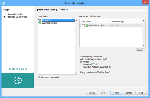Open Help for this wizard
This screenshot has width=150, height=98.
click(x=141, y=93)
